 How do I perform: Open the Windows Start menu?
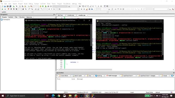coord(3,96)
